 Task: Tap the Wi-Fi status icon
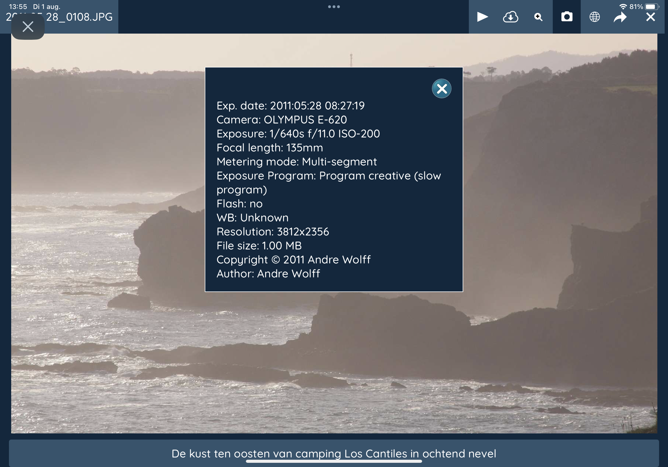[623, 7]
